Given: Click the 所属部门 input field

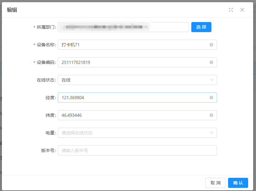Looking at the screenshot, I should (123, 27).
